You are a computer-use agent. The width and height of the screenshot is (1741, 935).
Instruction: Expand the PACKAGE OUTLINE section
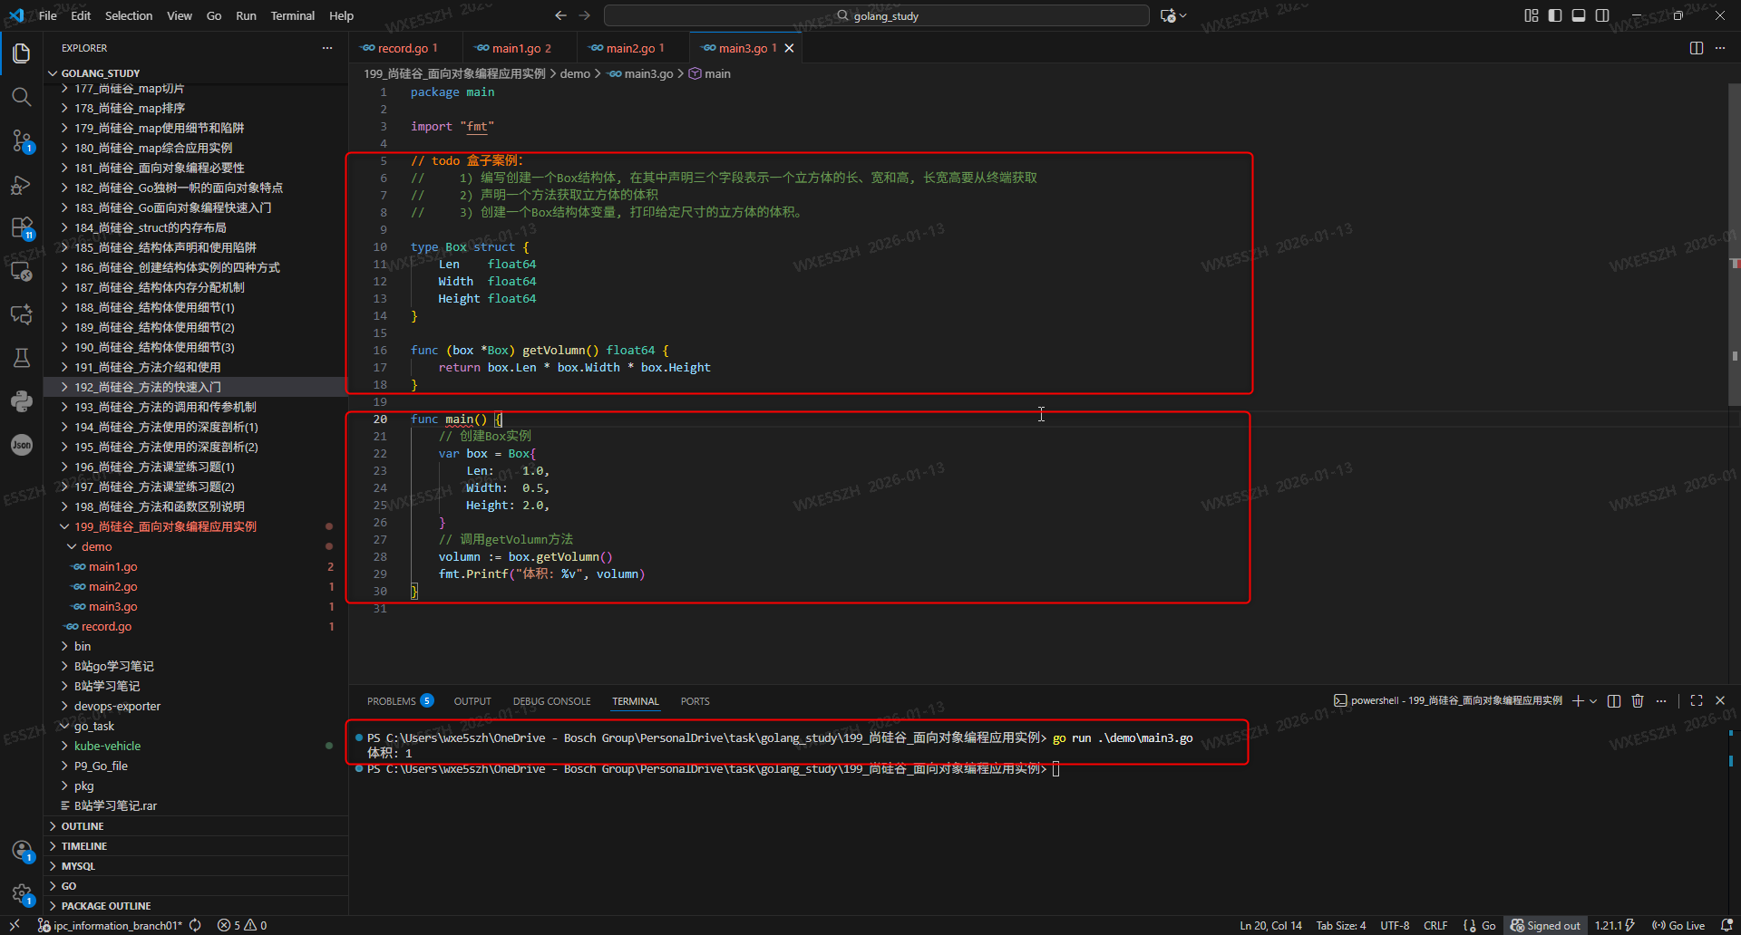point(196,906)
